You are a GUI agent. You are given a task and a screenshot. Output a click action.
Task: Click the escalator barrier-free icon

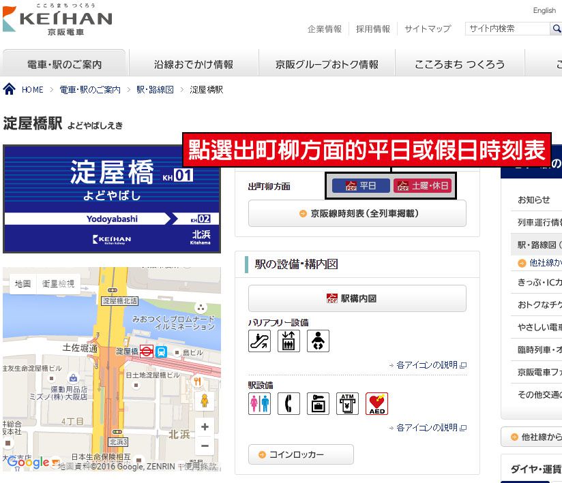coord(259,341)
